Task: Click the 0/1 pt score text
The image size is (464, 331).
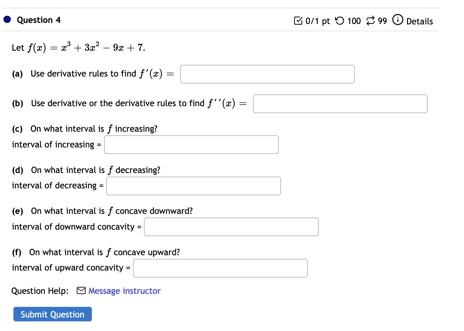Action: point(318,21)
